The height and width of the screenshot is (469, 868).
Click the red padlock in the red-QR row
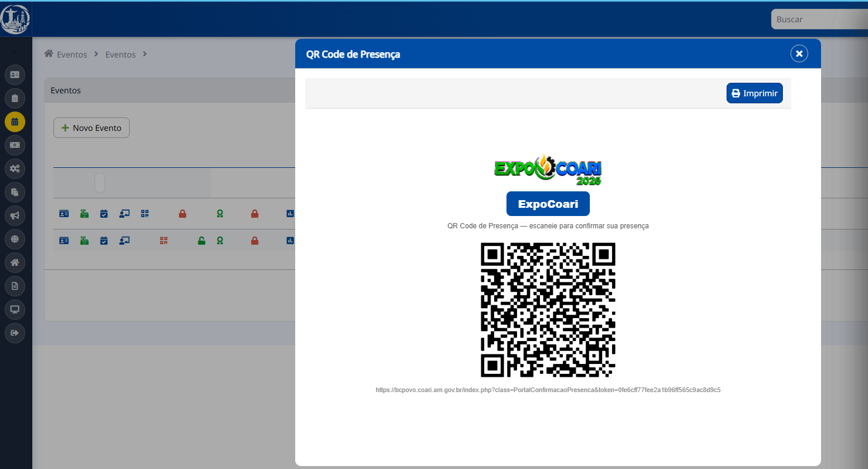click(255, 240)
